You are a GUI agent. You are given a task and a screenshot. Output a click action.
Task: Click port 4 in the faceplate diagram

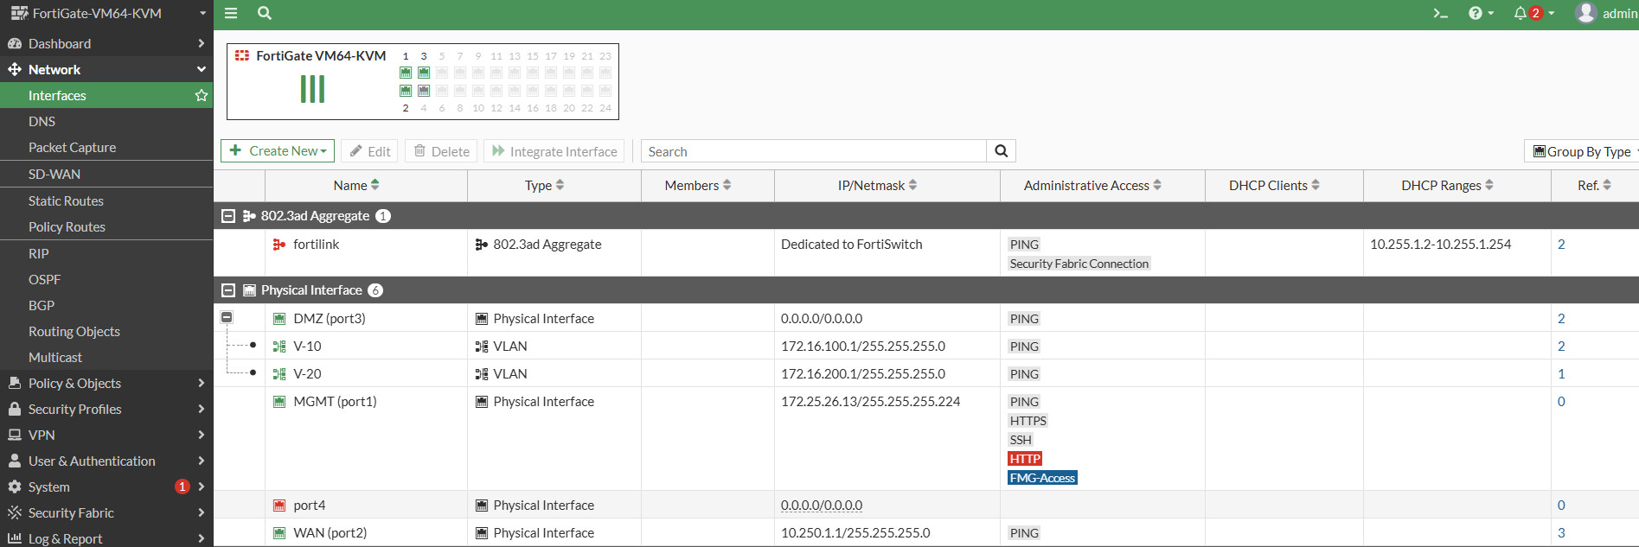(x=424, y=91)
